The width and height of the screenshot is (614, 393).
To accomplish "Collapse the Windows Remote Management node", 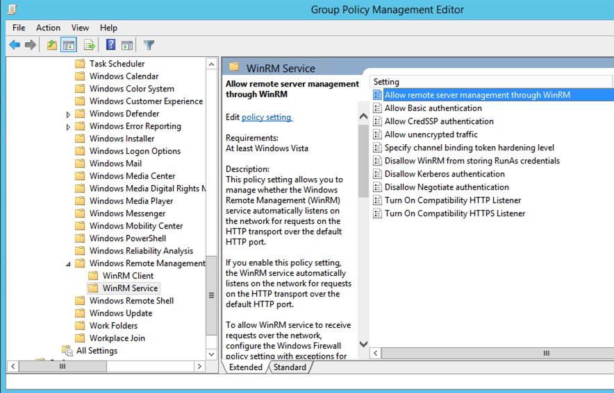I will click(x=68, y=263).
